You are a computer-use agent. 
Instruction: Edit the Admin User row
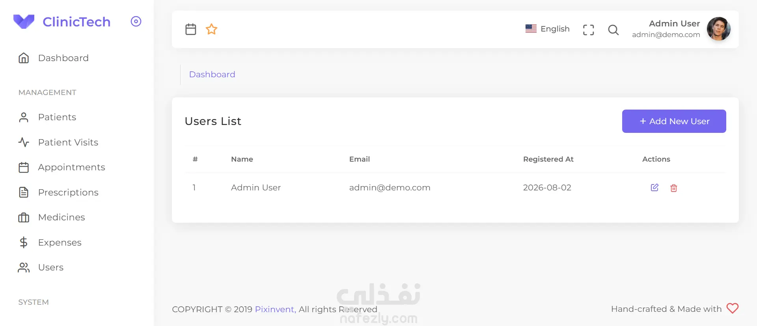click(654, 188)
